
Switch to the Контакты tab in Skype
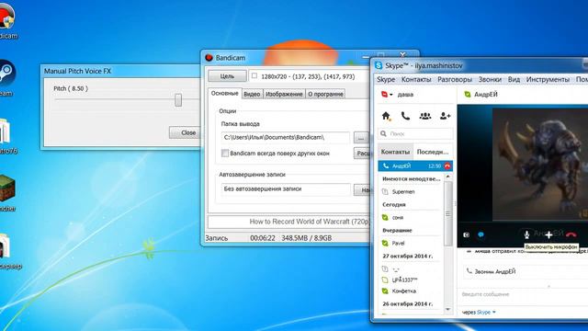[395, 152]
